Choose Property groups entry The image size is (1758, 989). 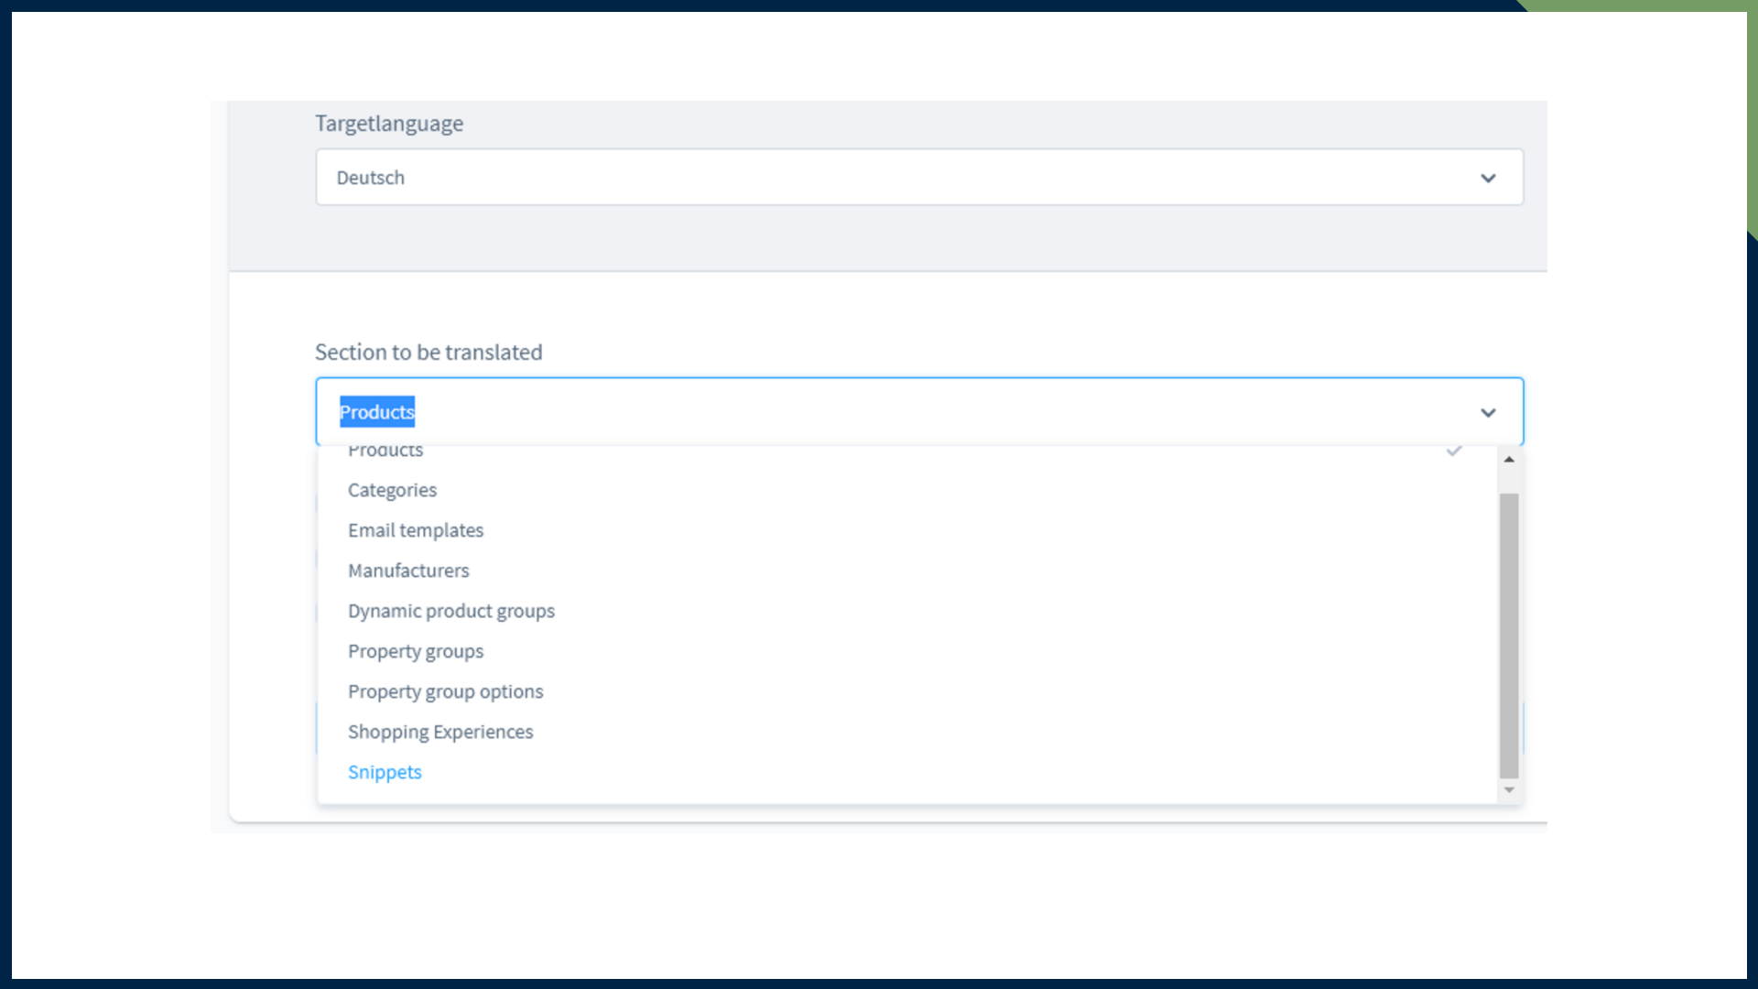pyautogui.click(x=416, y=651)
